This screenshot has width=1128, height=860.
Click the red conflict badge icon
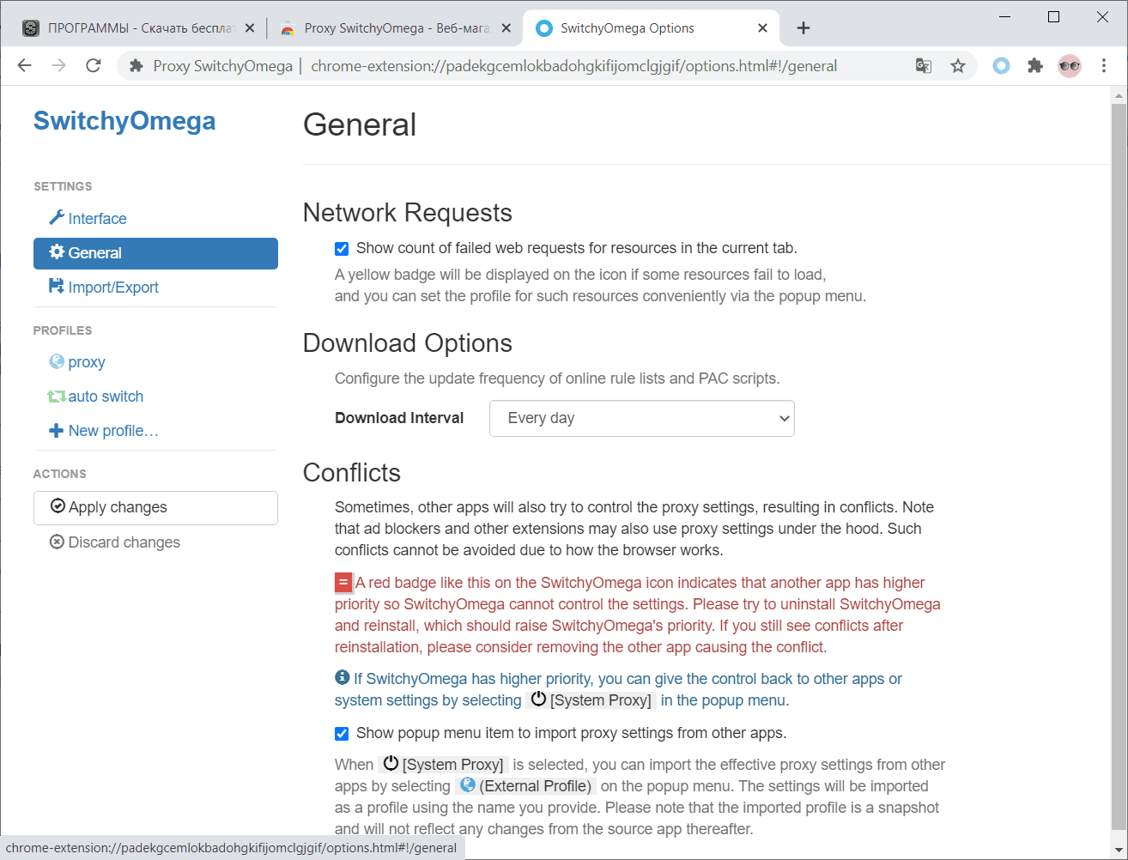pos(343,584)
